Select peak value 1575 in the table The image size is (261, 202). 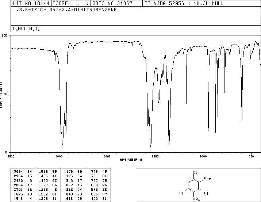point(18,194)
